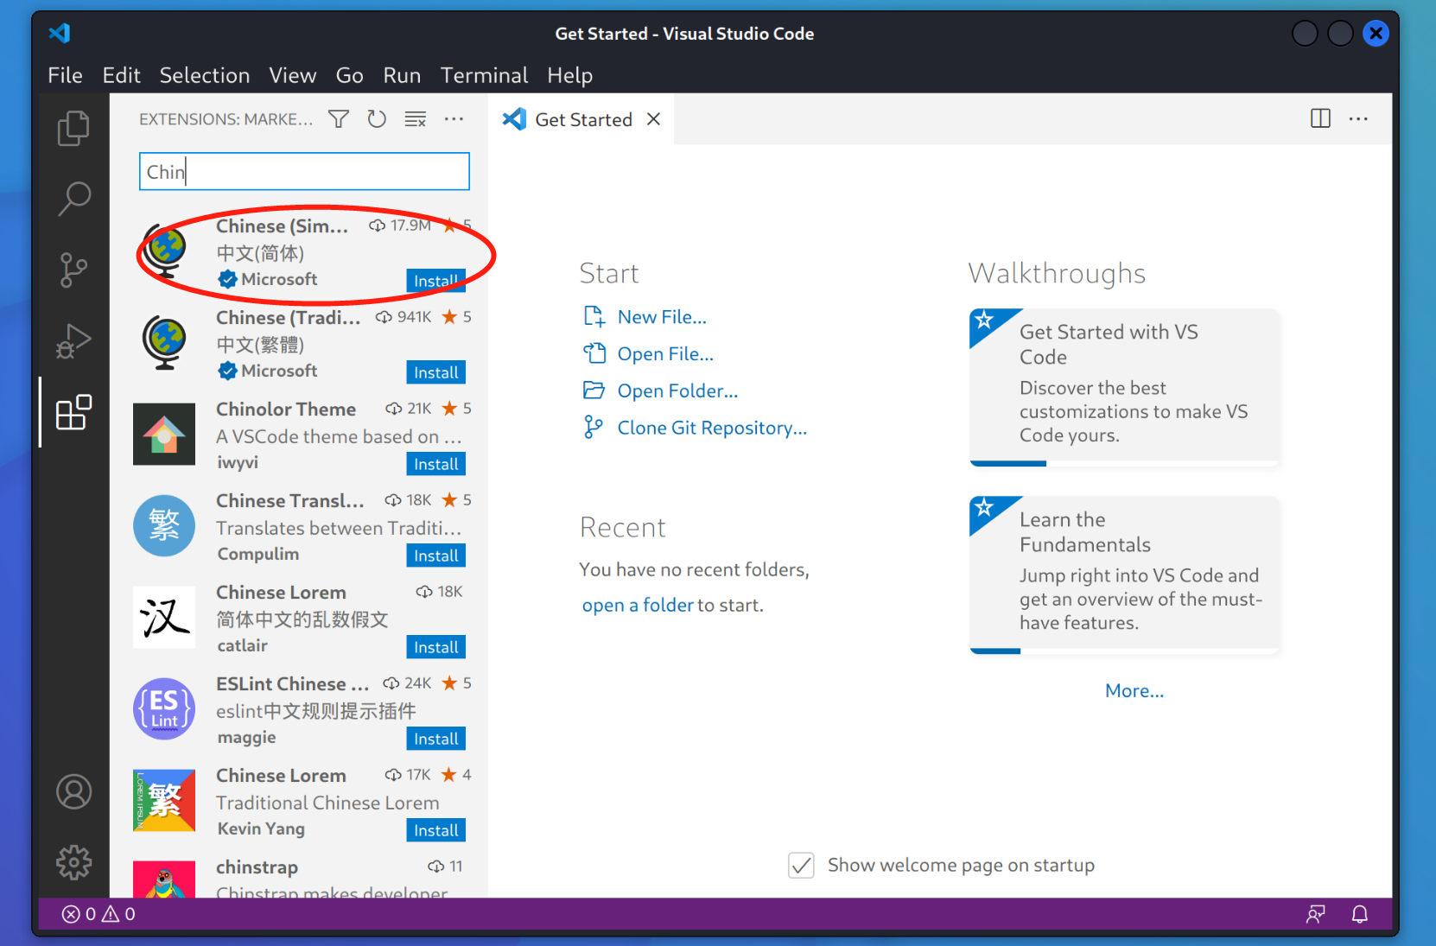This screenshot has width=1436, height=946.
Task: Open the Run and Debug view
Action: point(73,341)
